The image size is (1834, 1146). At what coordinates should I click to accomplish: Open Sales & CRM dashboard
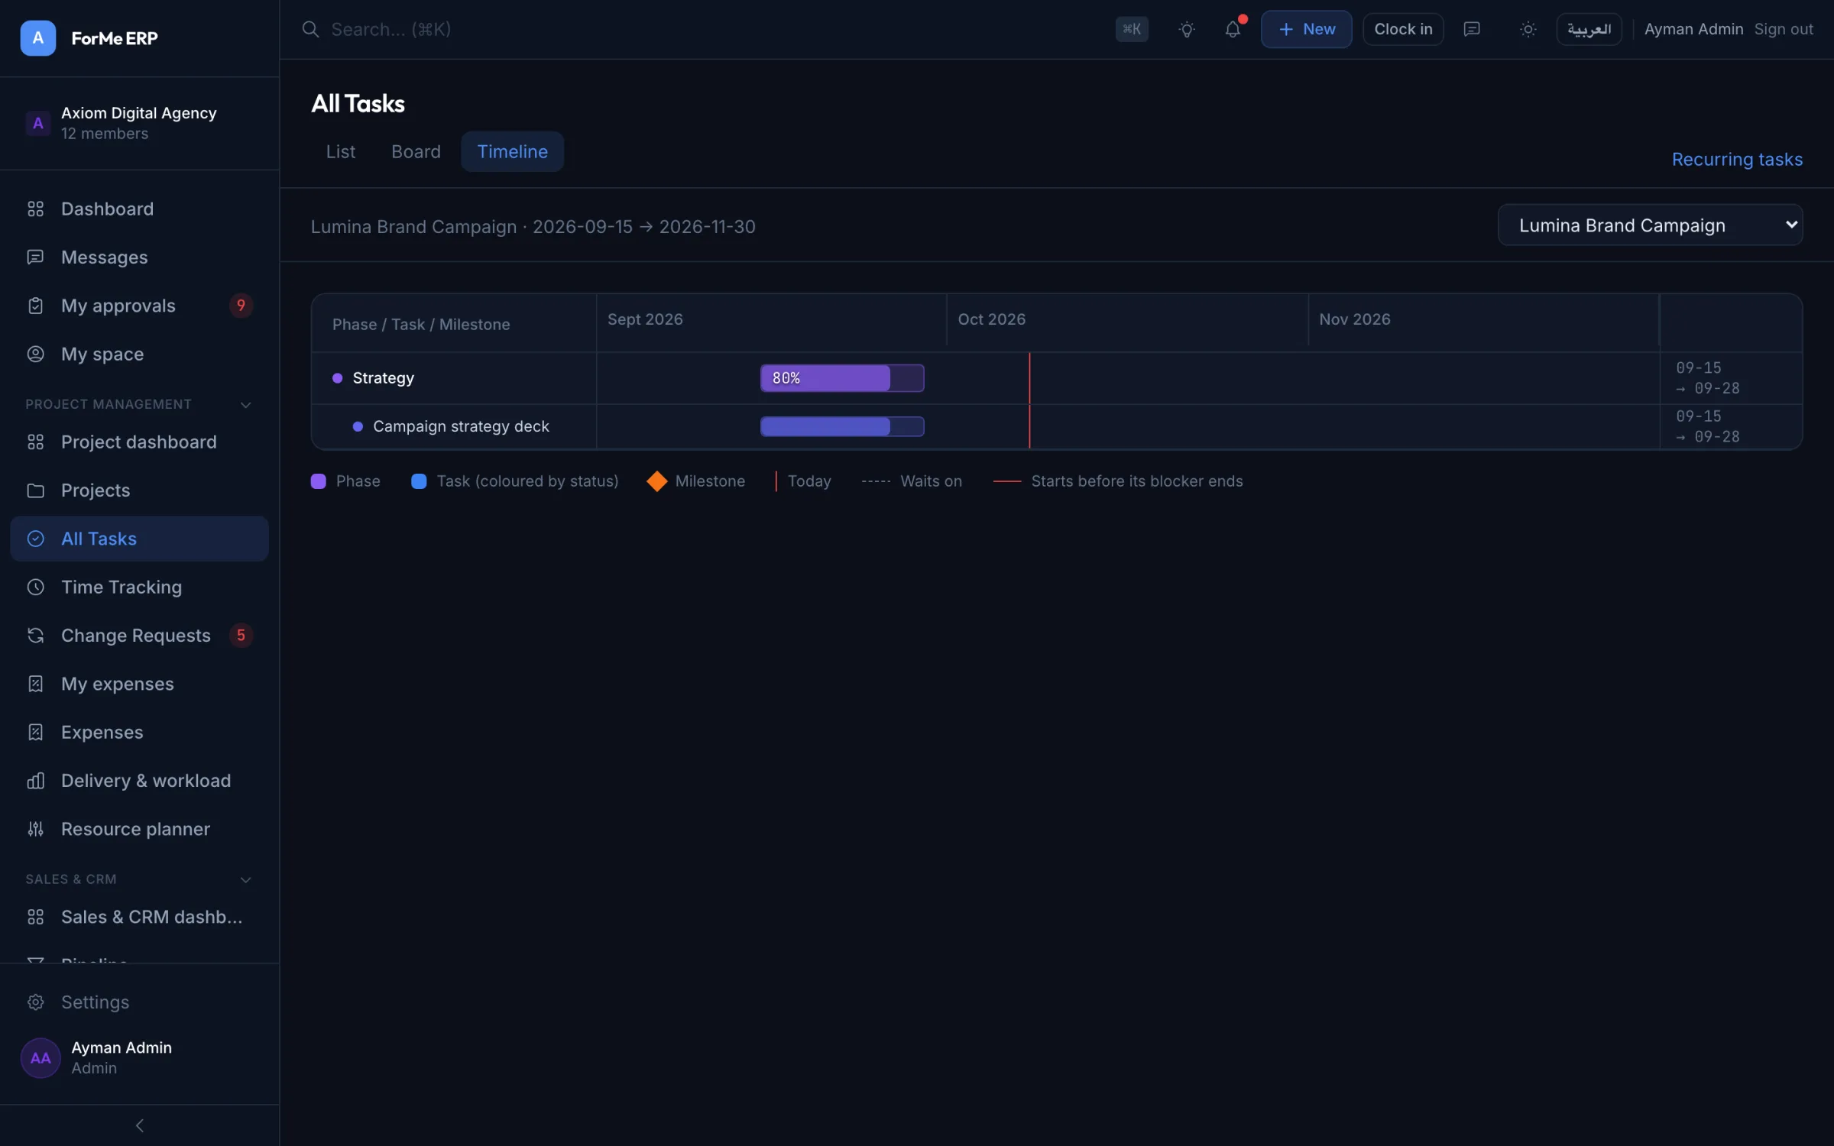coord(139,916)
